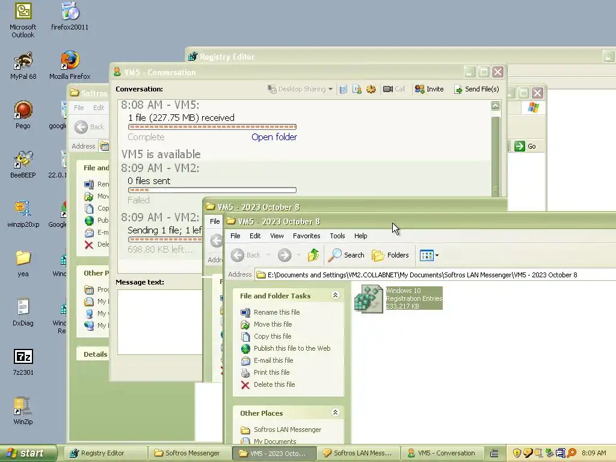Open Mozilla Firefox desktop shortcut
Screen dimensions: 616x462
[x=70, y=66]
